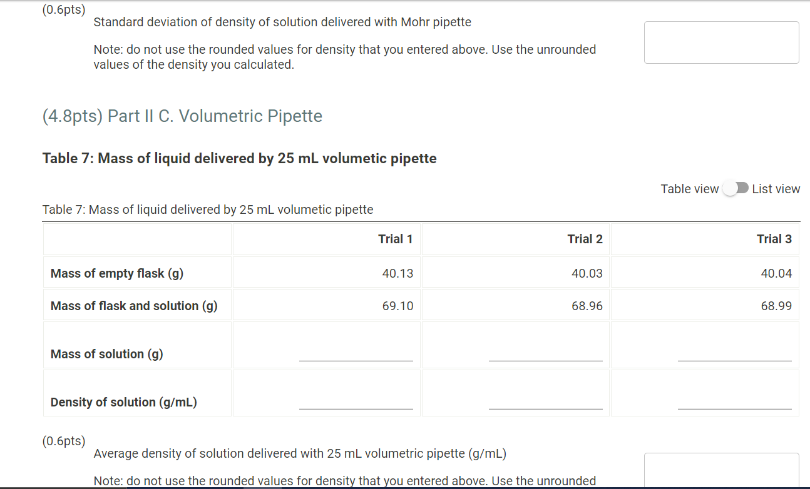
Task: Enter Mass of solution for Trial 2
Action: point(545,356)
